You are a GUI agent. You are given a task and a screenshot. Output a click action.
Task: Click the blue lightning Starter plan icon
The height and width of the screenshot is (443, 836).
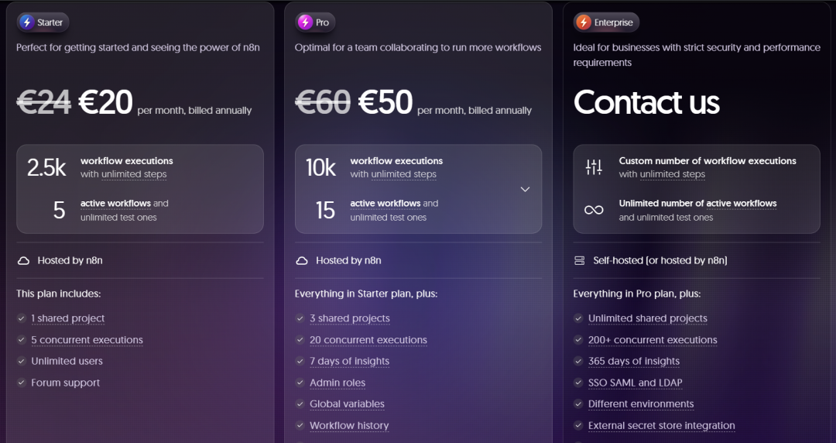26,22
